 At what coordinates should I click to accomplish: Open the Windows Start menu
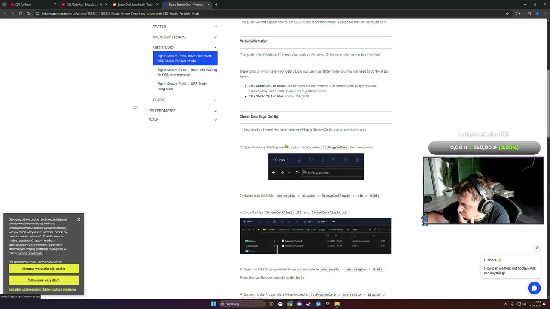point(213,304)
